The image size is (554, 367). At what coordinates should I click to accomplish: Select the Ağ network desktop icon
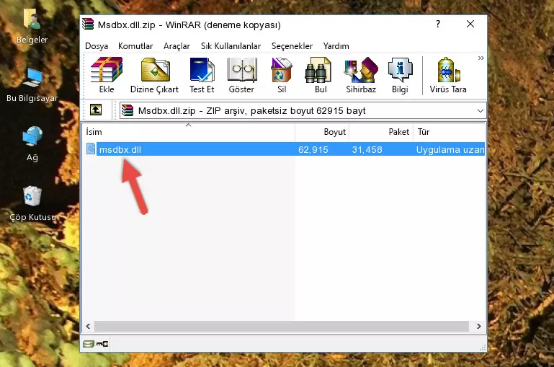pos(32,144)
